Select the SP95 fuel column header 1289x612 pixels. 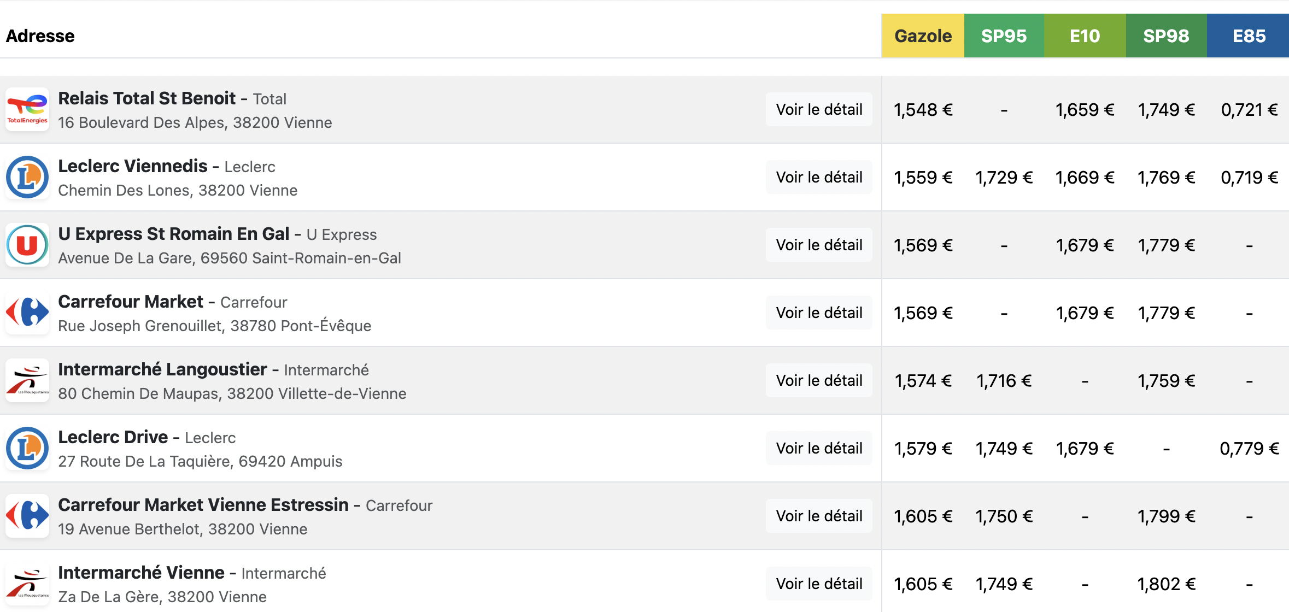(x=1004, y=36)
